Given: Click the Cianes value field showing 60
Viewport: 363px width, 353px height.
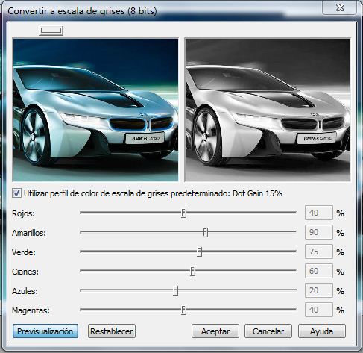Looking at the screenshot, I should [x=319, y=271].
